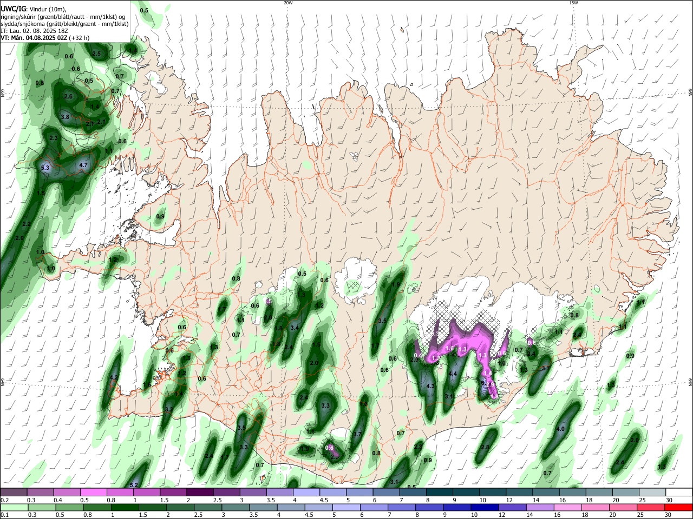Click the 4.7 precipitation value
This screenshot has height=519, width=693.
pos(83,165)
